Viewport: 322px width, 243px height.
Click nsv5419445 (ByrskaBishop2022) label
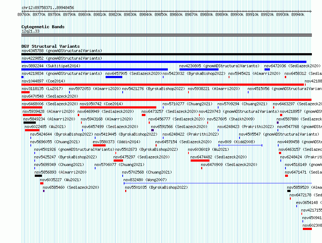click(126, 134)
